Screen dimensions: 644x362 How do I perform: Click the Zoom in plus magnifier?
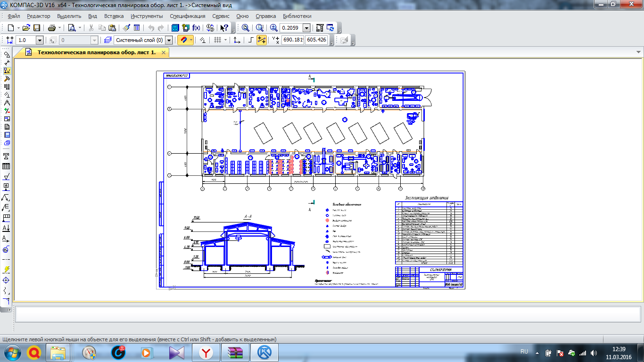(x=273, y=28)
